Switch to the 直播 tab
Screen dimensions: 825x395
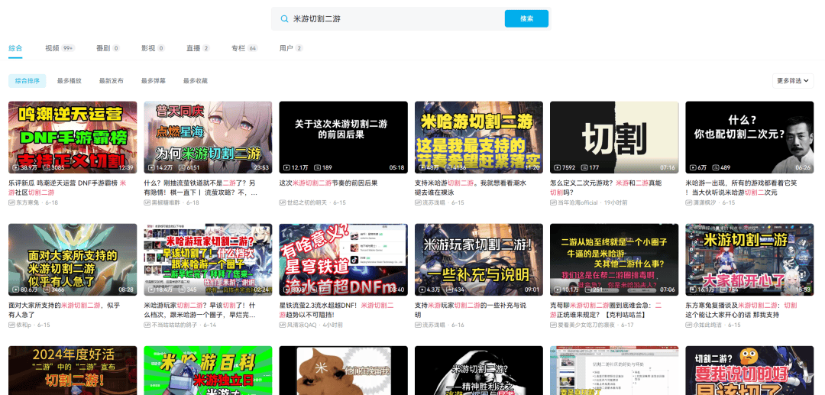(x=198, y=48)
